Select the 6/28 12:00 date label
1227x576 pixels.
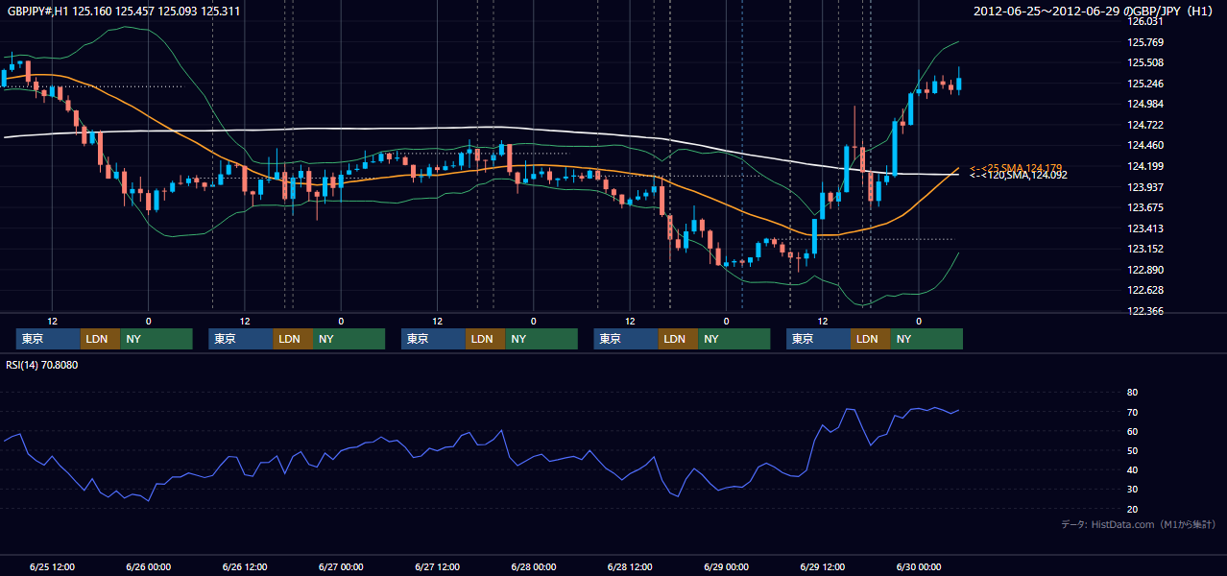630,566
